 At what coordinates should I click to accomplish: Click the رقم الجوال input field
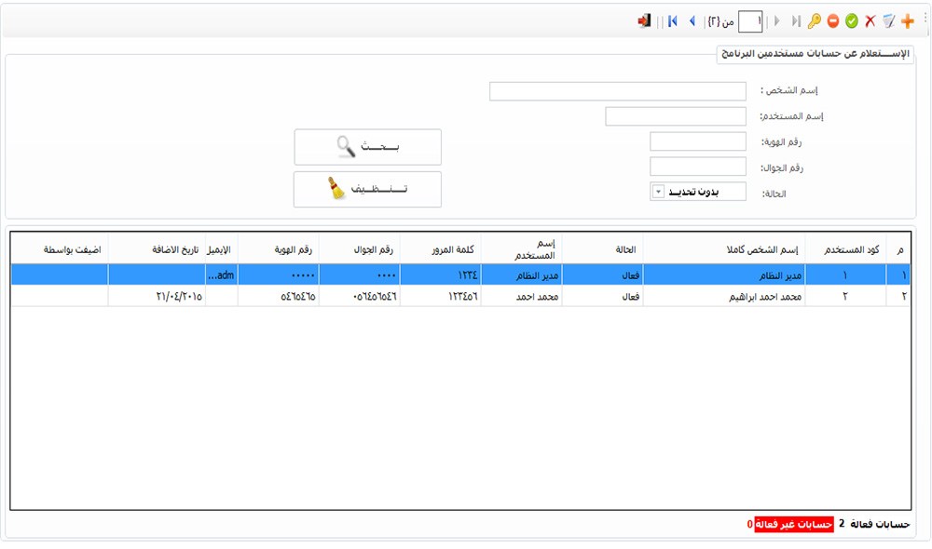pyautogui.click(x=697, y=167)
